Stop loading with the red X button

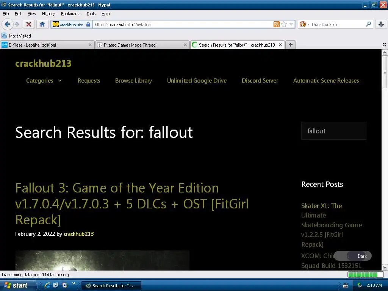(29, 24)
